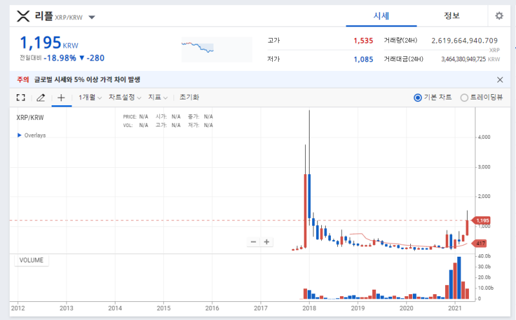Screen dimensions: 516x320
Task: Click the 저가 label
Action: 273,59
